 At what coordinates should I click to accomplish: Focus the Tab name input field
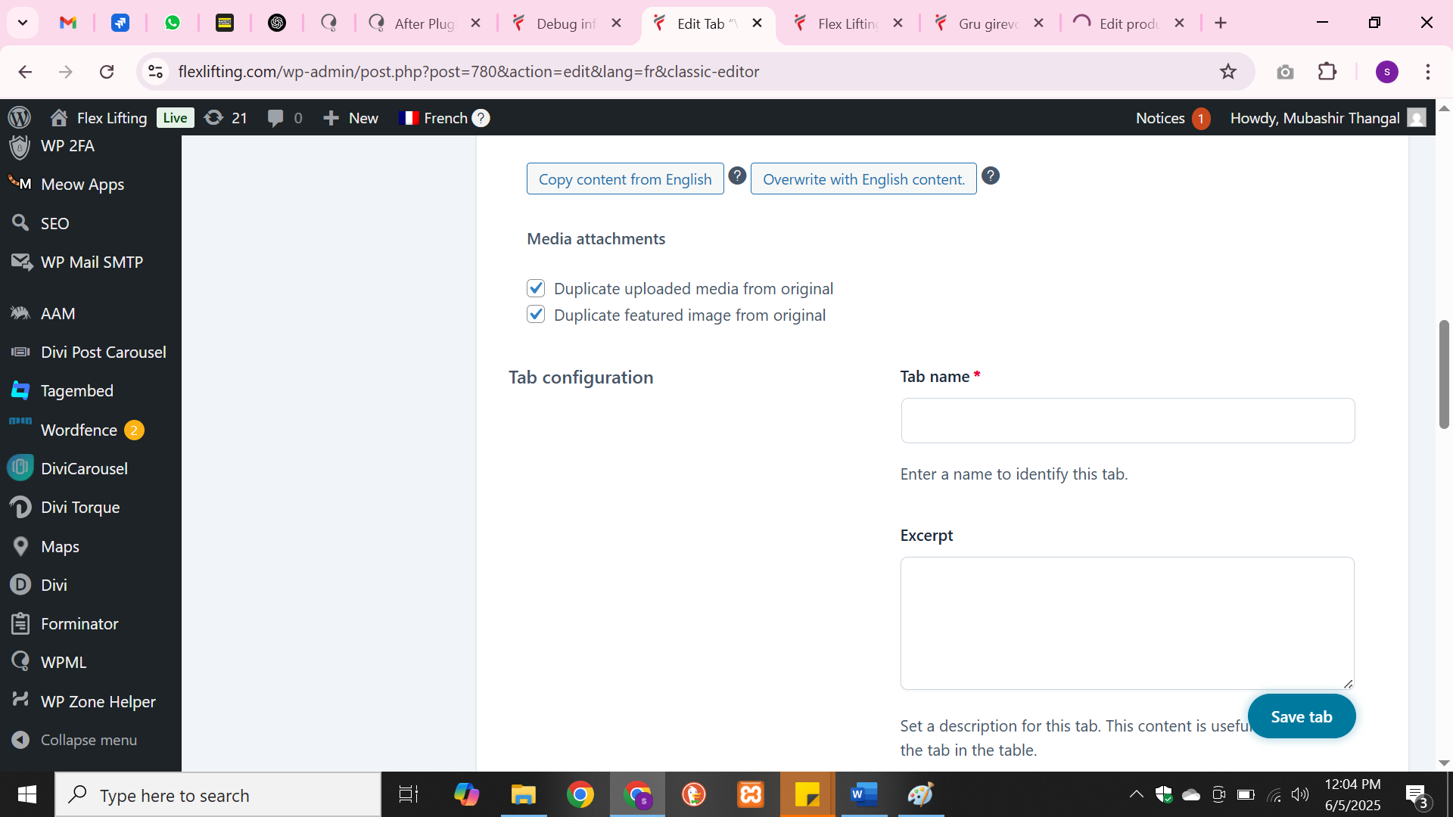1128,421
